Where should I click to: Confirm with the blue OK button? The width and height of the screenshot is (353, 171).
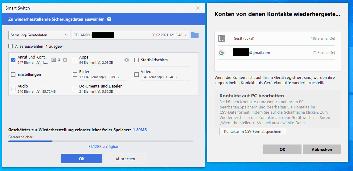[82, 159]
